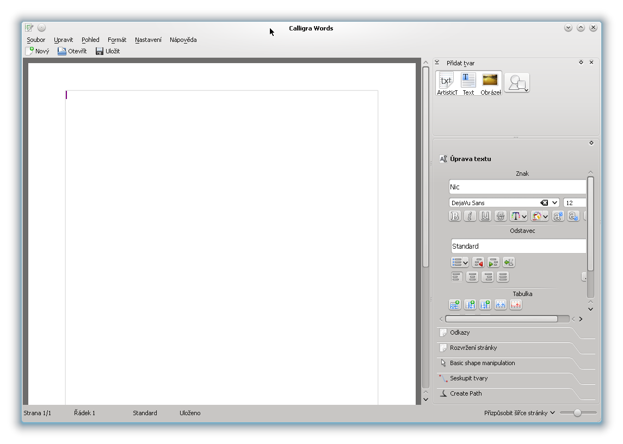Open the Nastavení menu

tap(148, 40)
